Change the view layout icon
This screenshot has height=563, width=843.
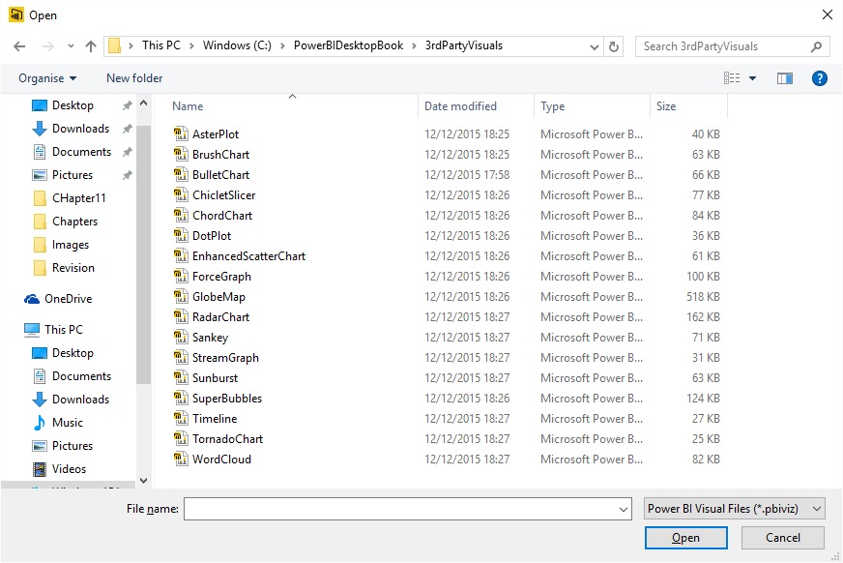coord(732,78)
